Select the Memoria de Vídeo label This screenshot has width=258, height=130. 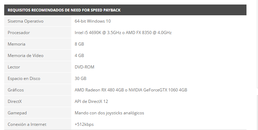click(25, 56)
